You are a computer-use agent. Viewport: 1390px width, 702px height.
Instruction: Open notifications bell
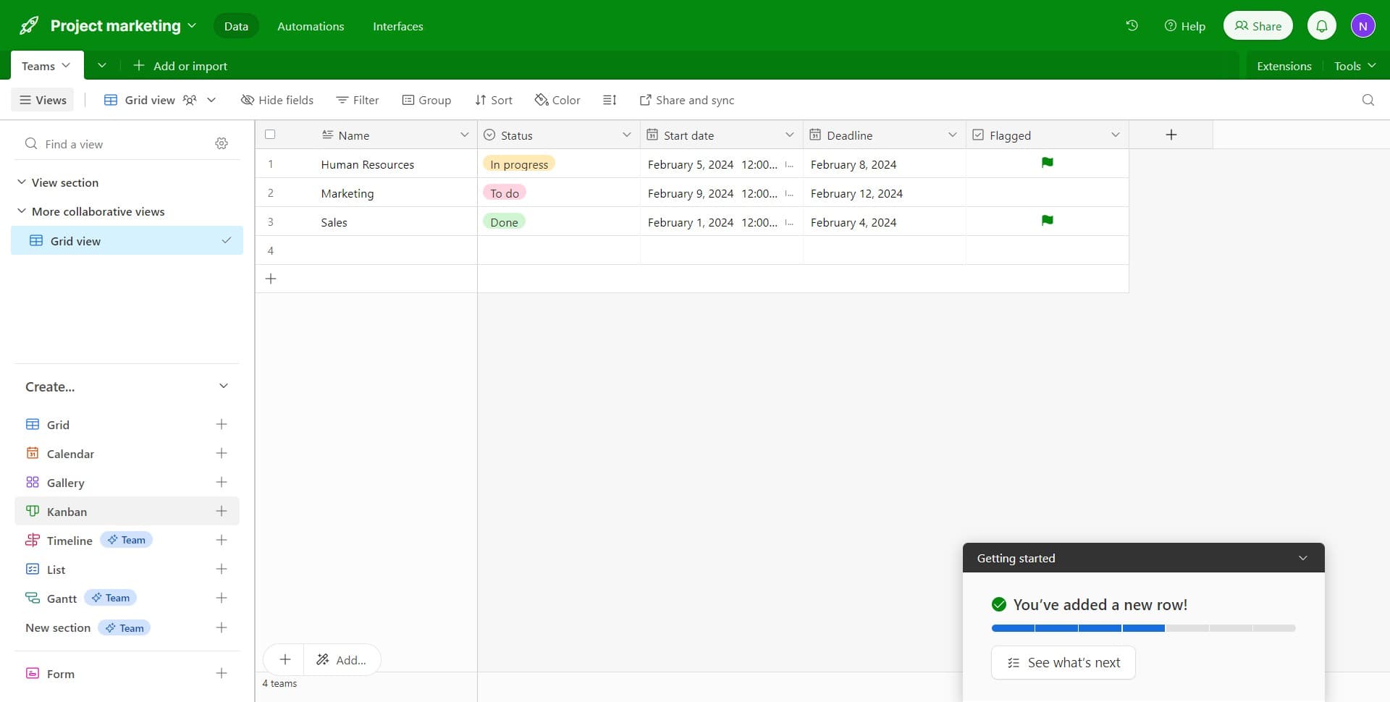coord(1322,25)
